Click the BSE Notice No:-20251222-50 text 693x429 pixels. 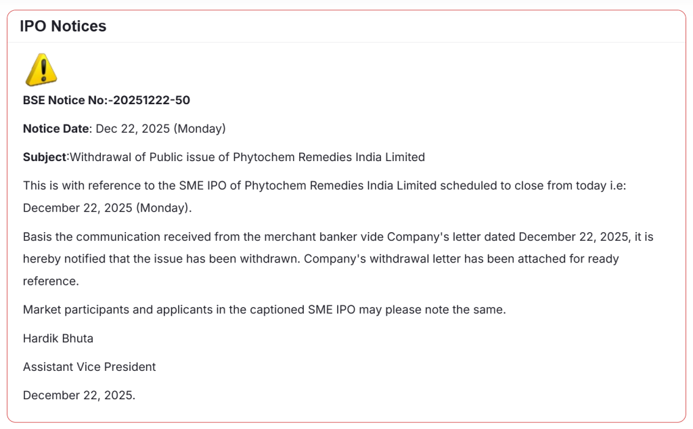106,100
